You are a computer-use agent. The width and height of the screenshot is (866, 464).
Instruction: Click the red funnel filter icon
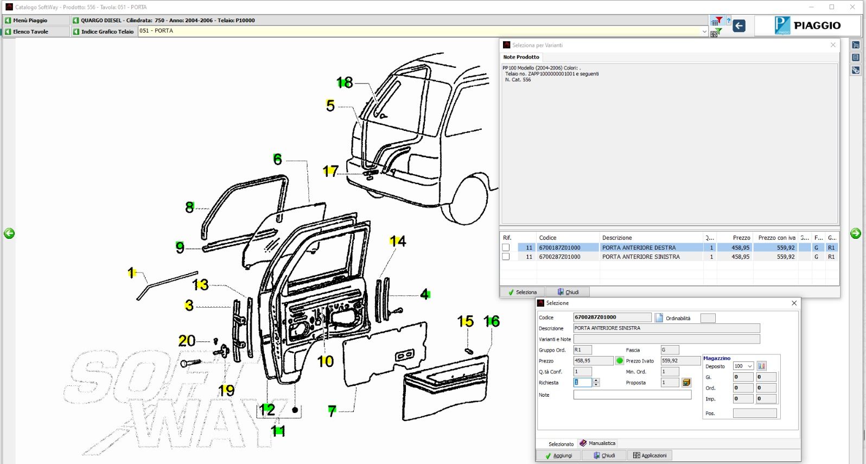[718, 21]
